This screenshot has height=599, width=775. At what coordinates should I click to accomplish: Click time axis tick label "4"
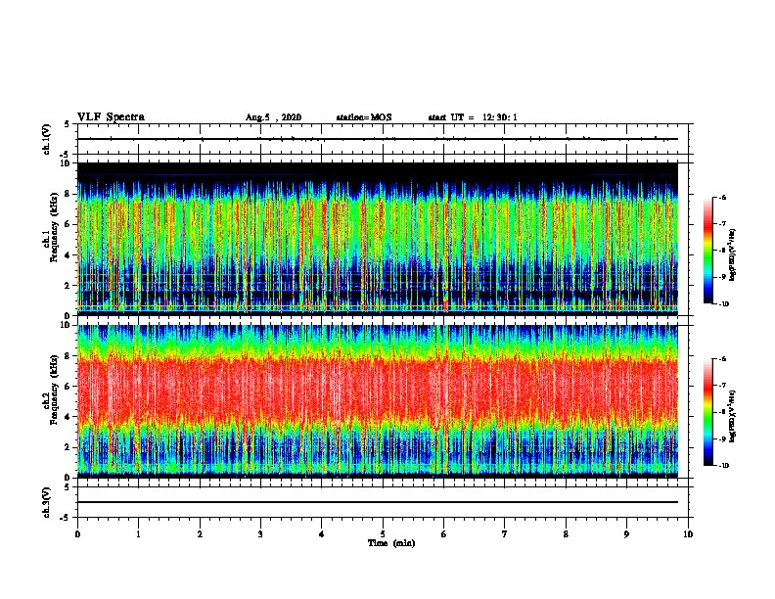(x=321, y=534)
